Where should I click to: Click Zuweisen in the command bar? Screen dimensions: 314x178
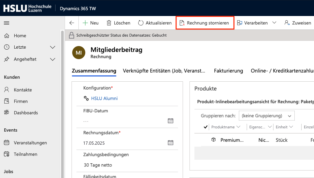(297, 23)
